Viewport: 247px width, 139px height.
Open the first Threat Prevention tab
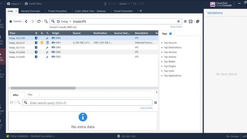58,11
